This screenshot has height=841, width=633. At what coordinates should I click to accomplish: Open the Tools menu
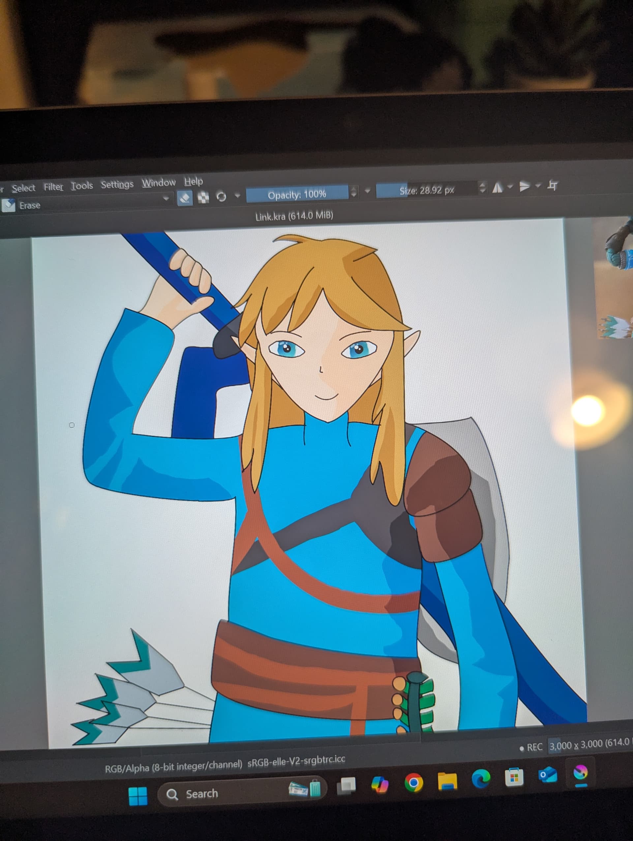[82, 186]
